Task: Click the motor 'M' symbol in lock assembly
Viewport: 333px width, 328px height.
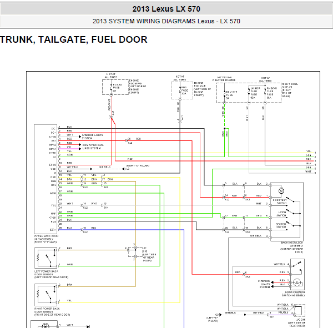Action: click(x=281, y=191)
